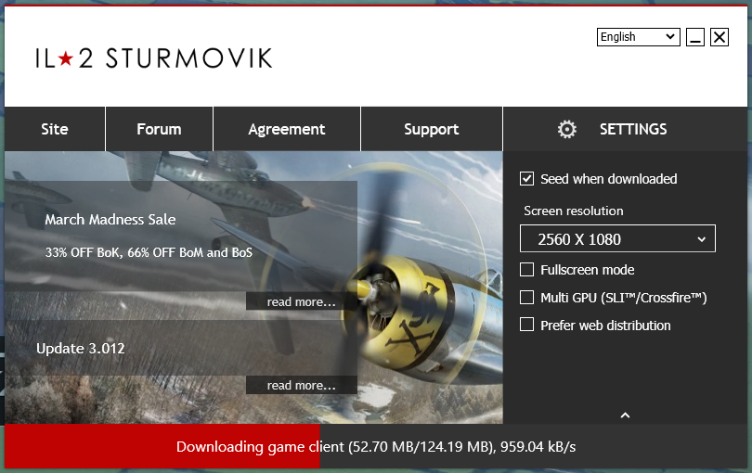This screenshot has height=473, width=752.
Task: Collapse settings panel with up chevron
Action: tap(625, 415)
